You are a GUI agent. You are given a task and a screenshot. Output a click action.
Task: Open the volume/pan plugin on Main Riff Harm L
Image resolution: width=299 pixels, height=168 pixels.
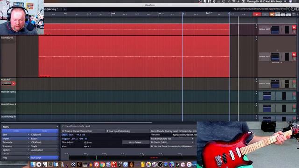267,96
